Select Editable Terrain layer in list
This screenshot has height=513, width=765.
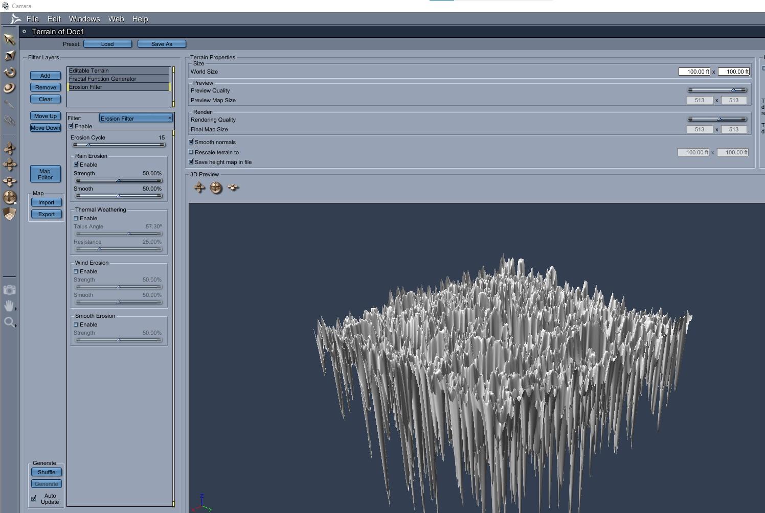click(x=119, y=71)
